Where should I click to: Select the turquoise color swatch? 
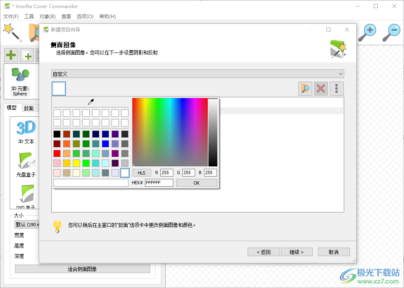96,163
